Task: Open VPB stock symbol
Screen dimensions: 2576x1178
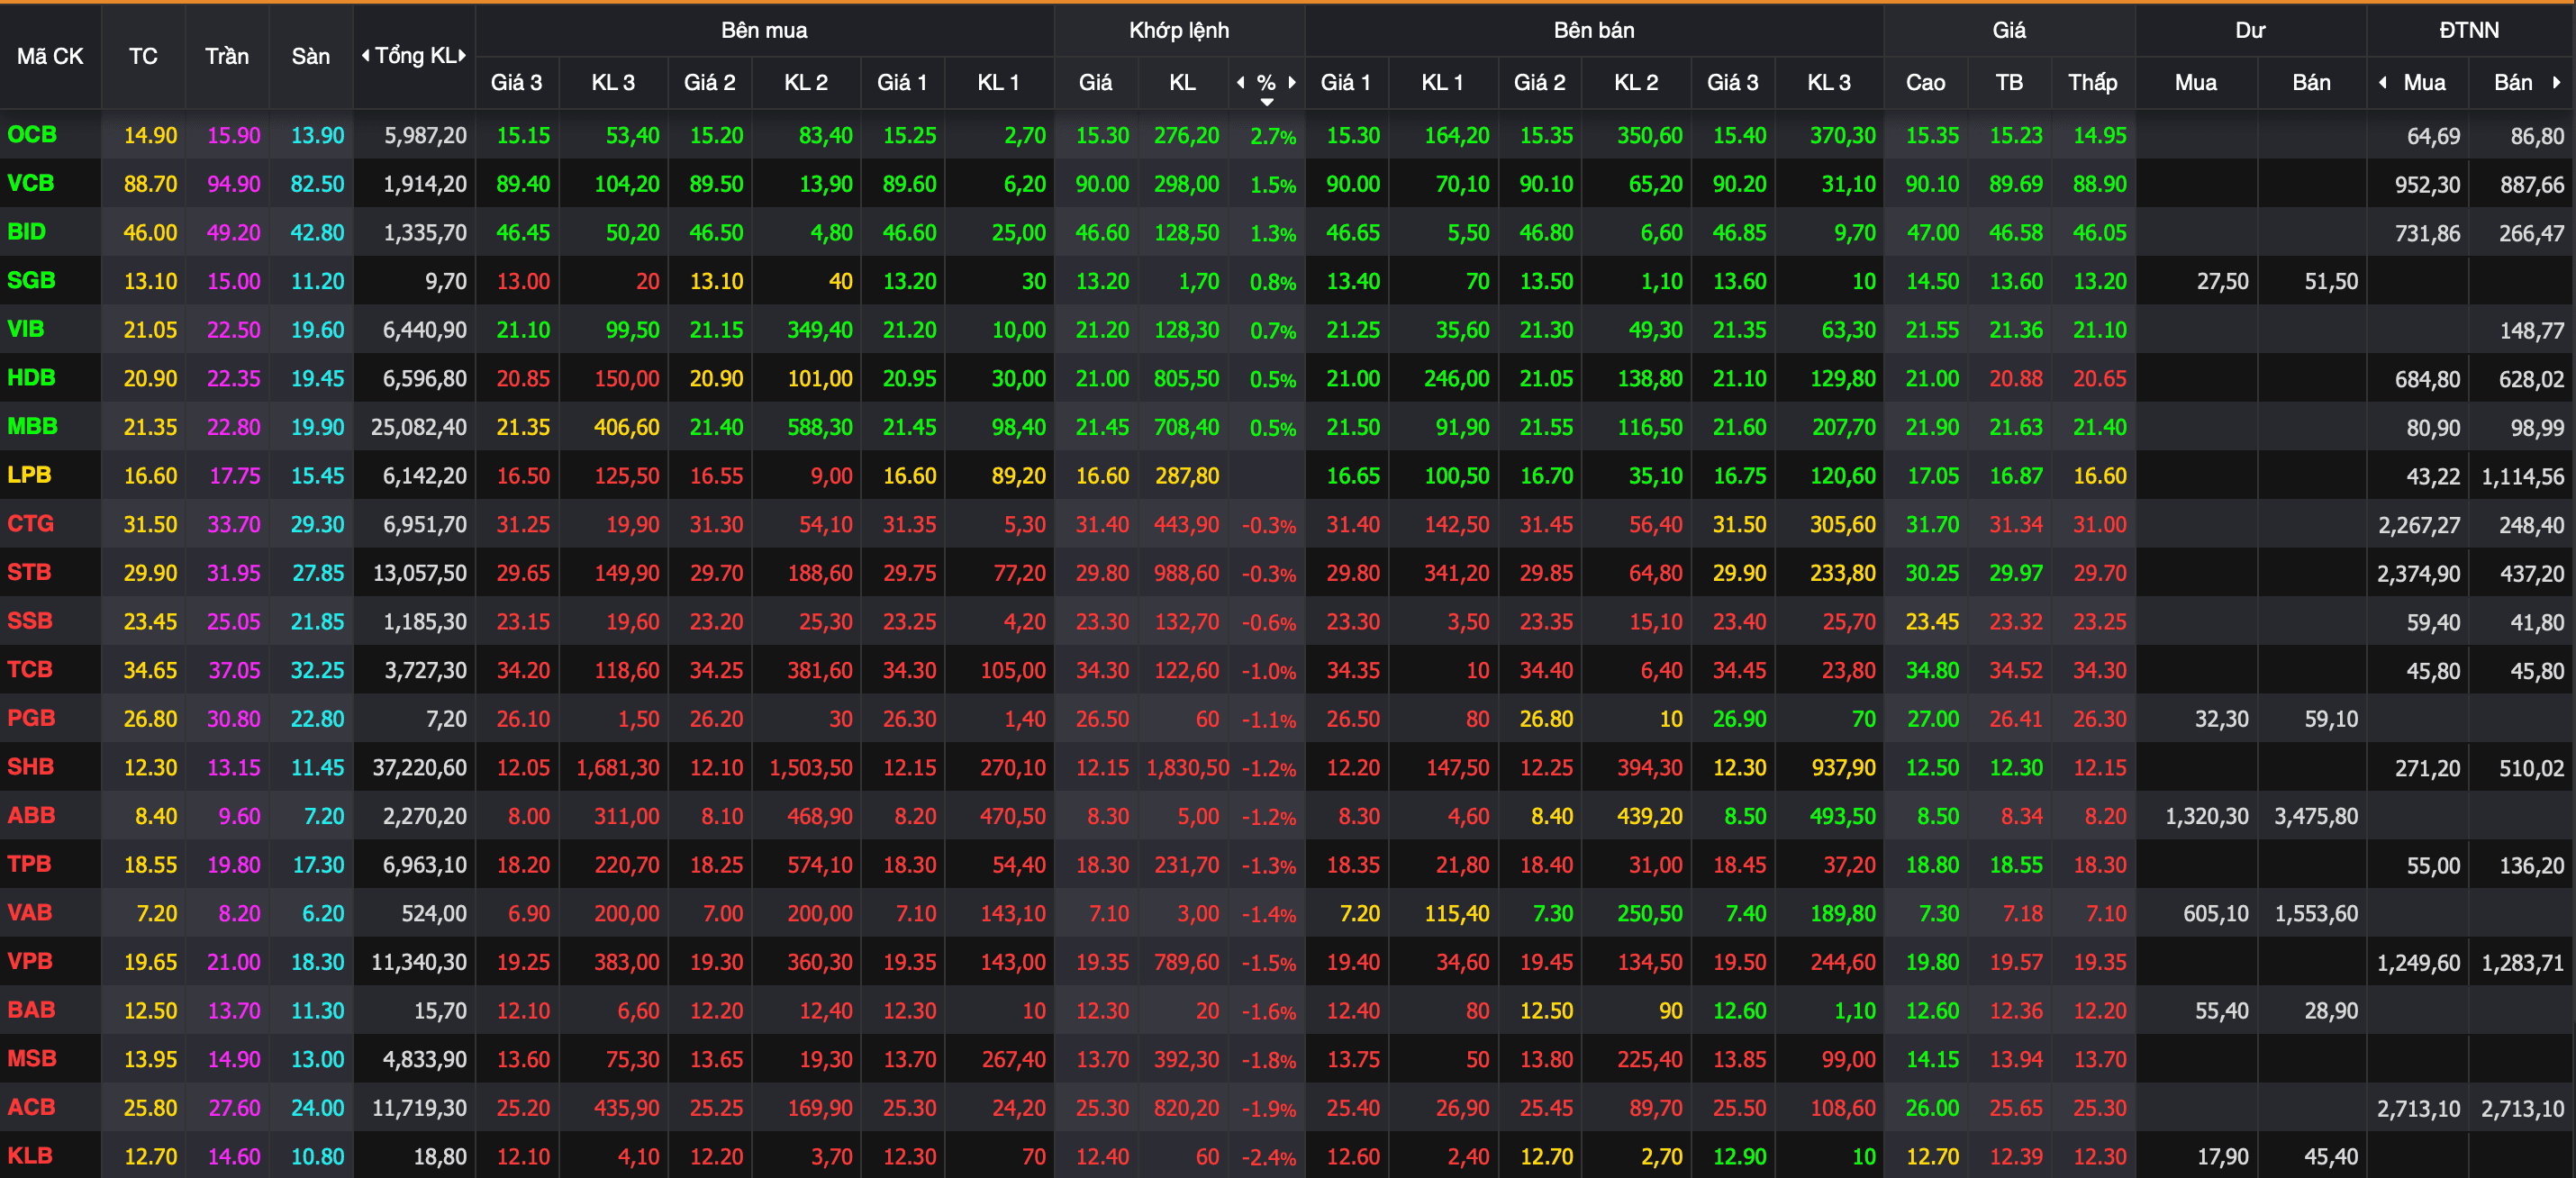Action: click(x=30, y=961)
